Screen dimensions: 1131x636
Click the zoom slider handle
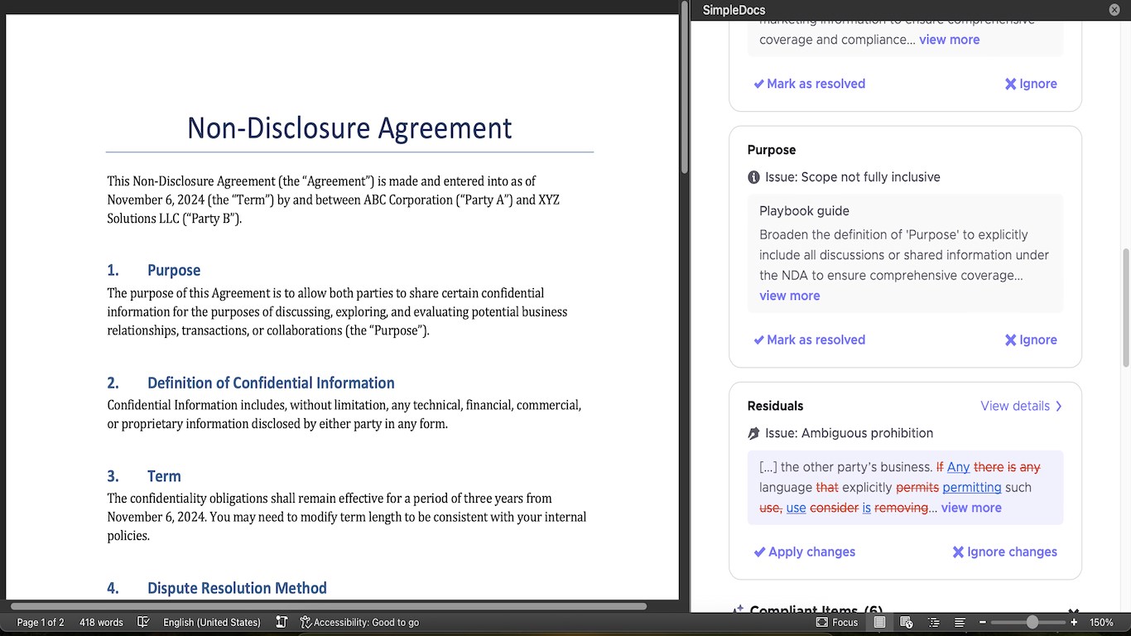(x=1032, y=622)
